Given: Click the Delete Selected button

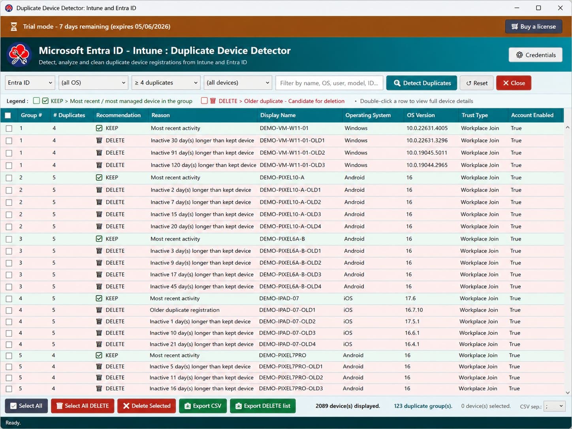Looking at the screenshot, I should click(147, 406).
